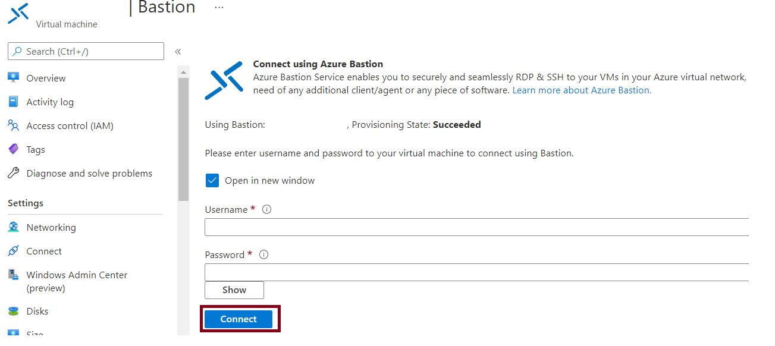Click the Diagnose and solve problems wrench icon
Screen dimensions: 775x346
(x=13, y=173)
